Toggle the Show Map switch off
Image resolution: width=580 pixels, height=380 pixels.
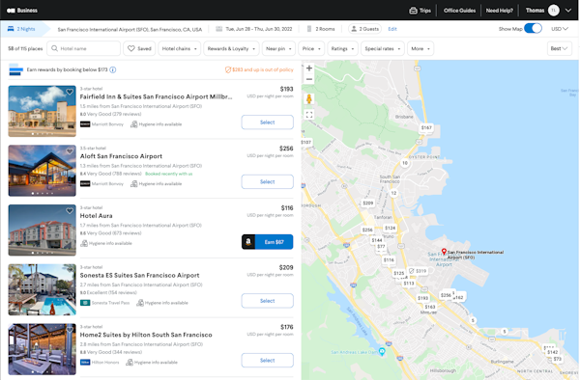[533, 28]
